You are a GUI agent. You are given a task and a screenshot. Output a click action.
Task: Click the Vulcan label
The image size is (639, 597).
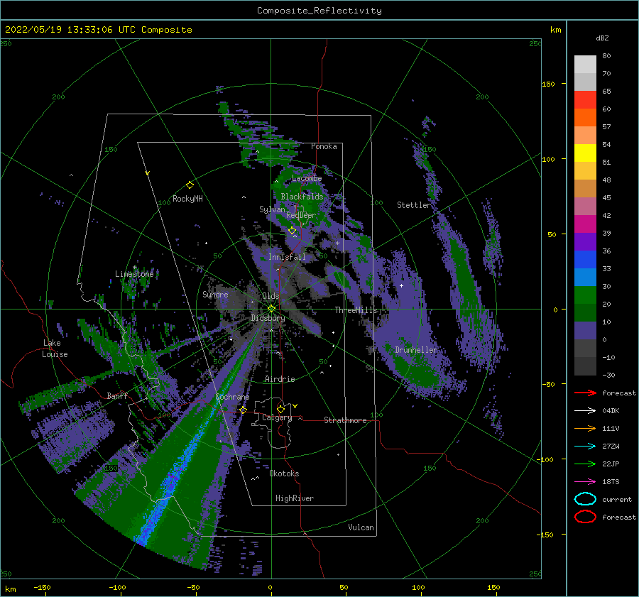[361, 527]
